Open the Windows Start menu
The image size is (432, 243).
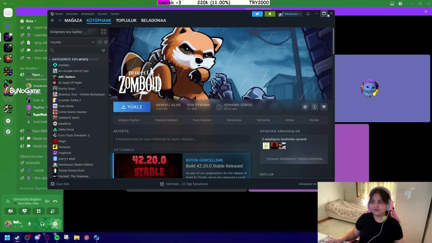[x=7, y=238]
